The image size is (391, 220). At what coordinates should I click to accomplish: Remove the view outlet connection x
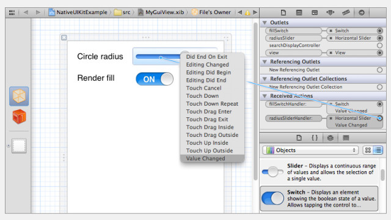(331, 53)
